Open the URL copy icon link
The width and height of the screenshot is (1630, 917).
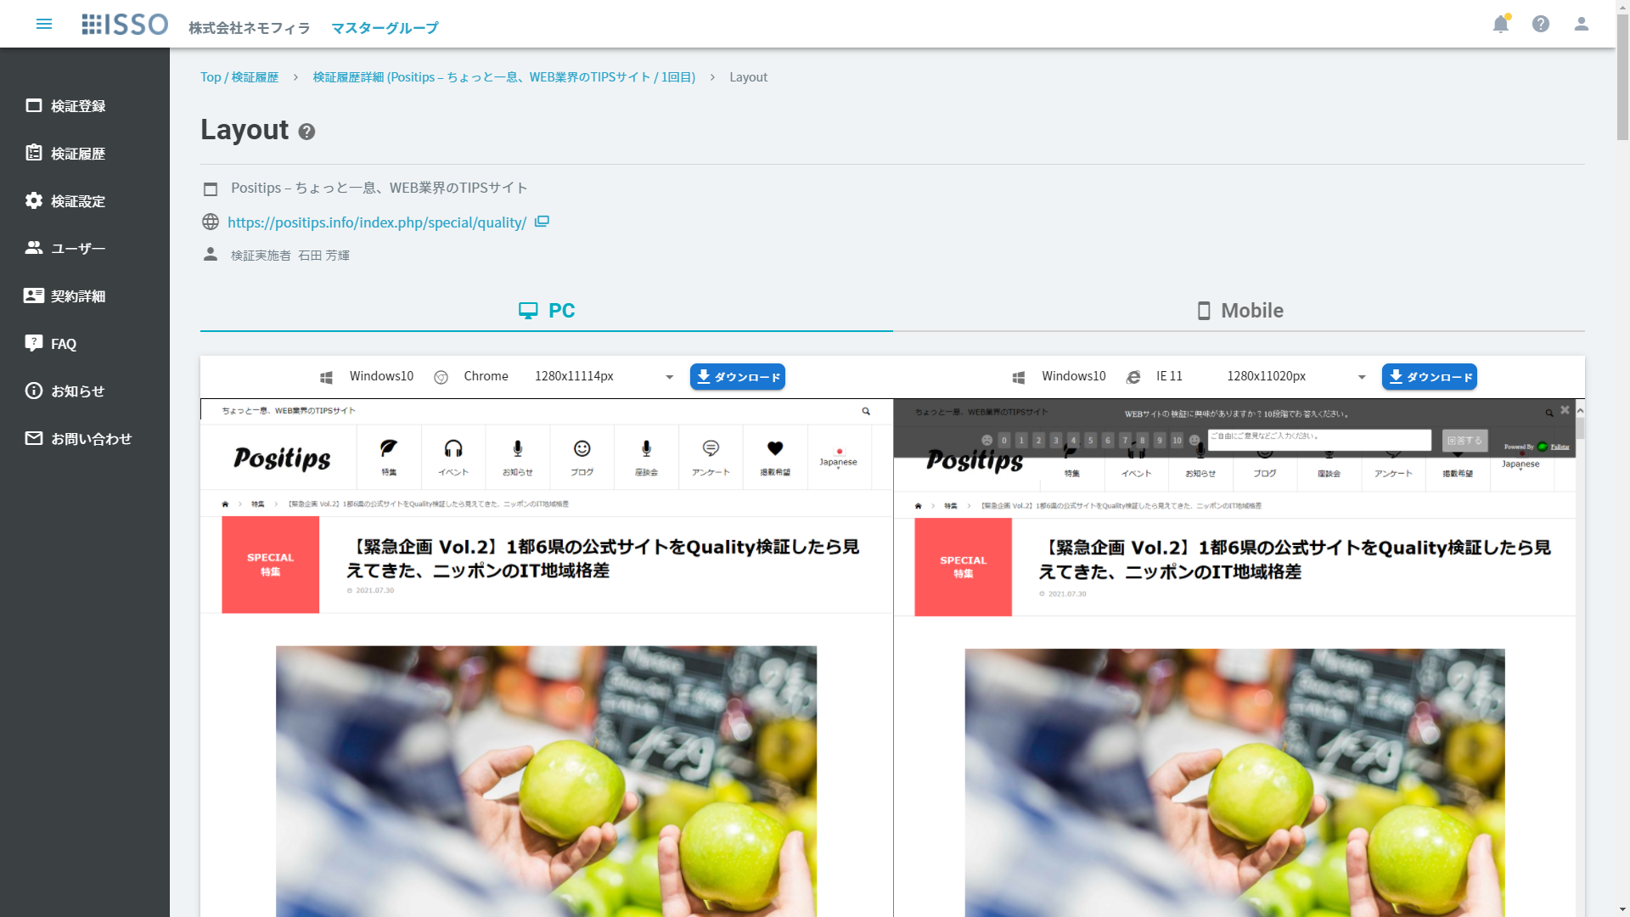point(542,221)
